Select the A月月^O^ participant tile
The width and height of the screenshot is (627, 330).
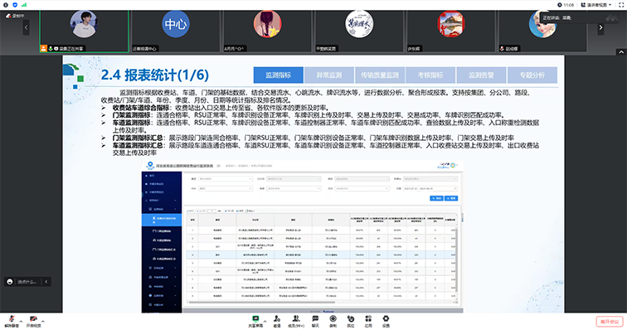[267, 32]
